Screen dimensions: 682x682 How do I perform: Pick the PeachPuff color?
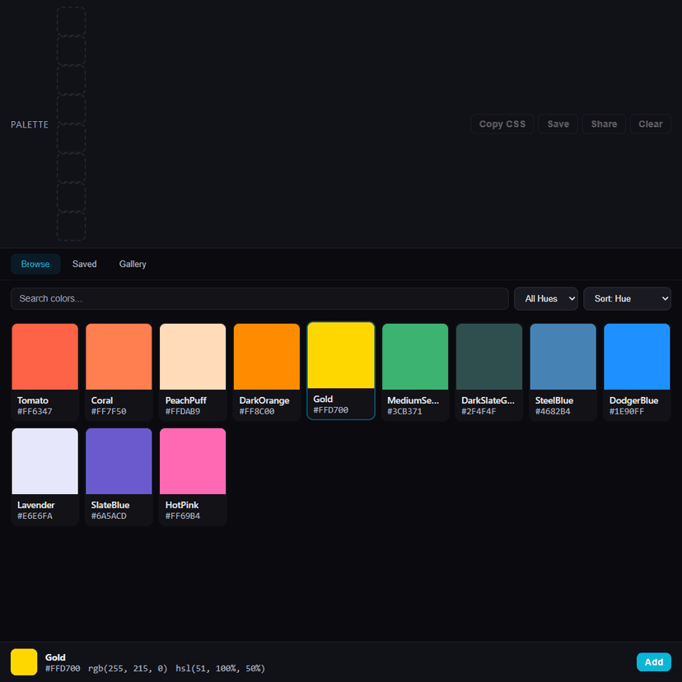(x=193, y=356)
